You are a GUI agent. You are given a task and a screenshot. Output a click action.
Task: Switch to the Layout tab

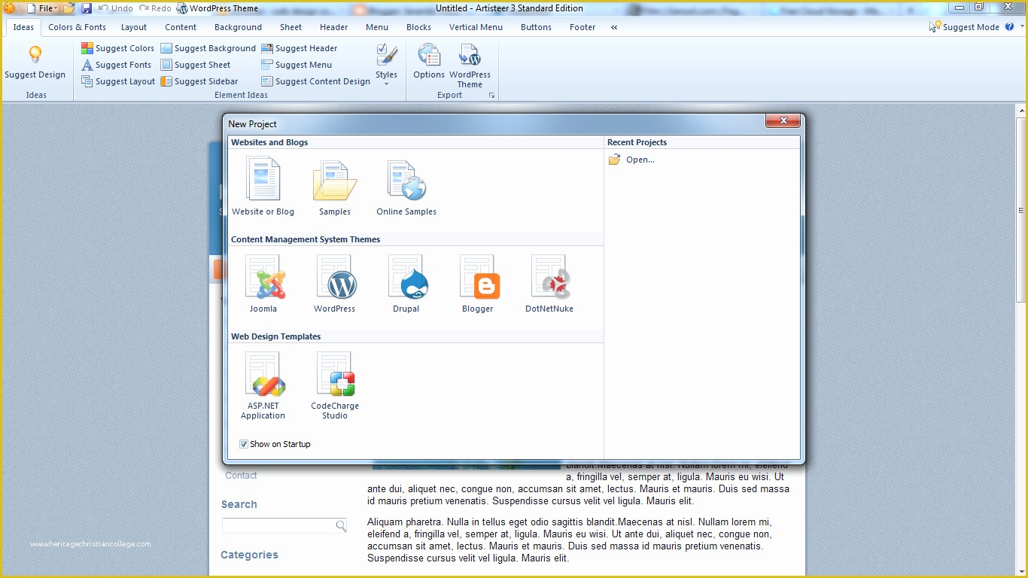click(x=134, y=27)
